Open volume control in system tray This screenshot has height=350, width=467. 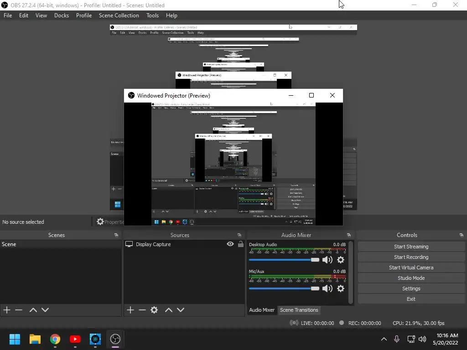tap(422, 339)
